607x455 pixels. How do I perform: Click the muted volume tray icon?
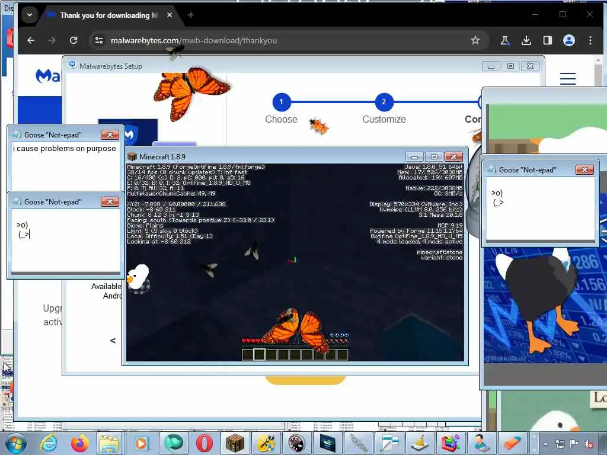pyautogui.click(x=589, y=444)
